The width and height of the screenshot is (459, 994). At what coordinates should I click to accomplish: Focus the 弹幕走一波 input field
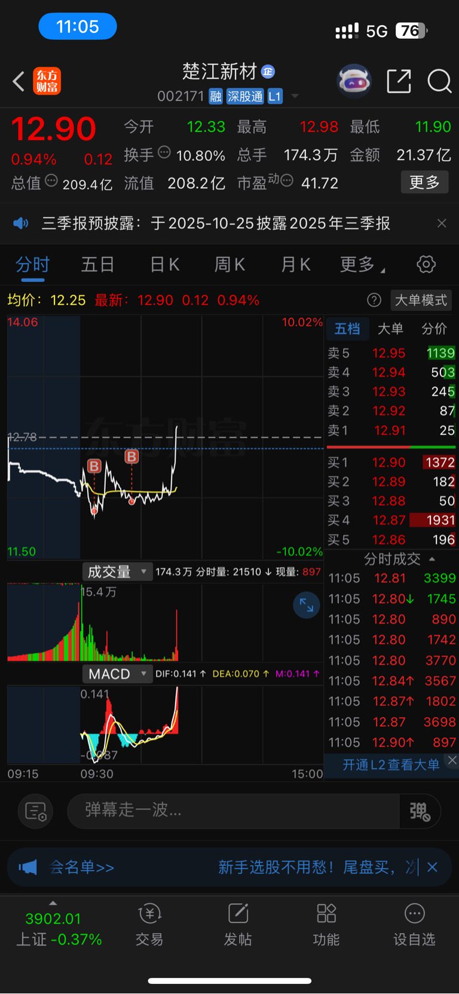[x=233, y=811]
